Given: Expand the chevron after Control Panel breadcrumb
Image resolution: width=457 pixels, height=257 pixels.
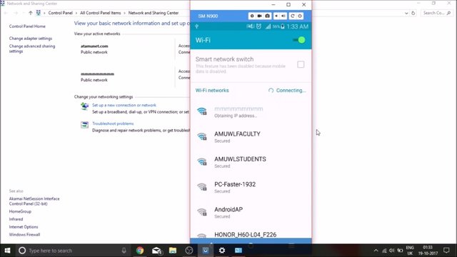Looking at the screenshot, I should [76, 13].
